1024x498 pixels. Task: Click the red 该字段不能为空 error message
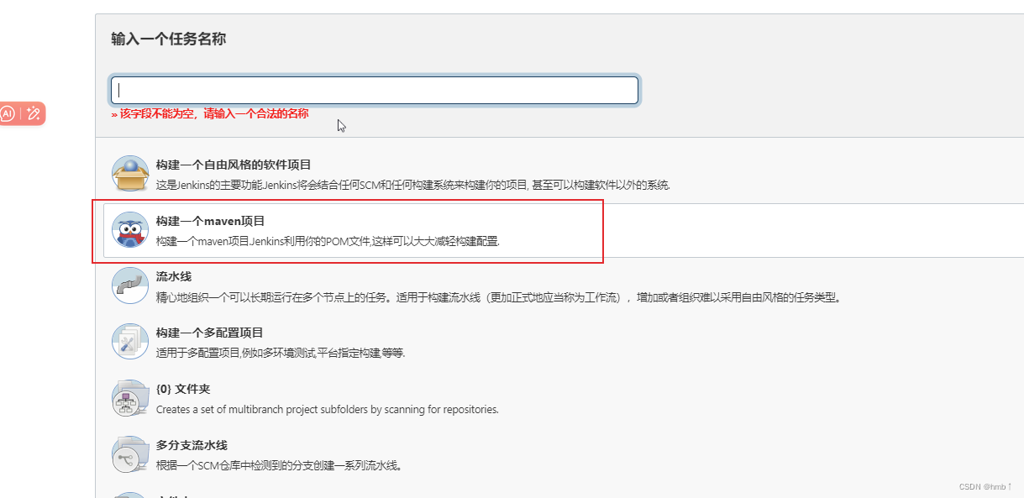pos(210,113)
